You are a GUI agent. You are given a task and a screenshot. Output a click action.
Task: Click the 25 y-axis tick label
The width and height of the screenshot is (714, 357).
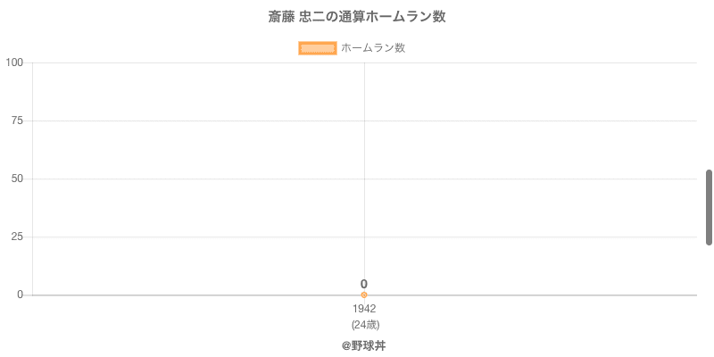coord(18,237)
